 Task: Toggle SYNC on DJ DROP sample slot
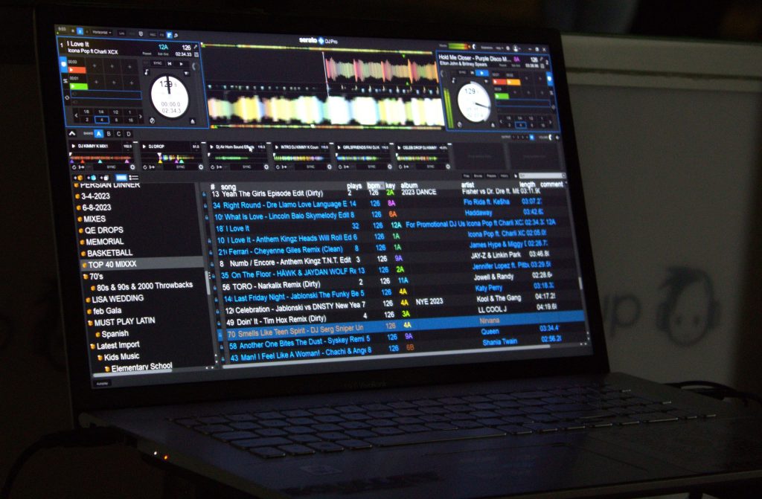click(x=180, y=167)
